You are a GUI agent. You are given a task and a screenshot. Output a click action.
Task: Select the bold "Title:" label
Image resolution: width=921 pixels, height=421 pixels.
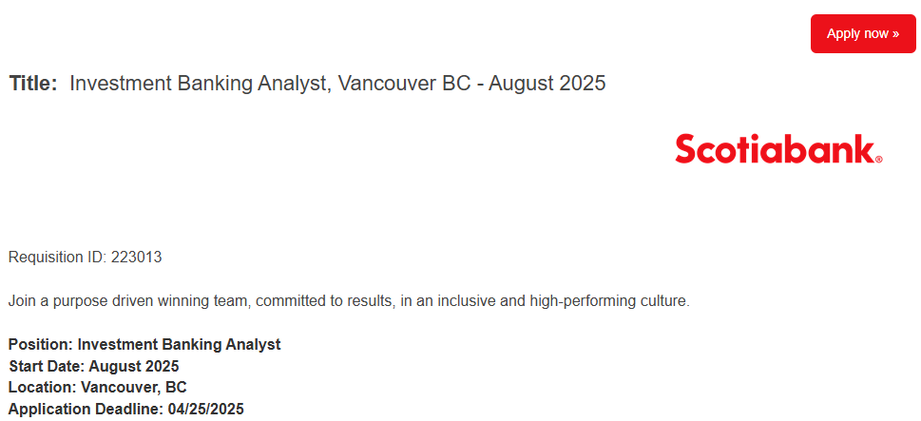[x=33, y=84]
